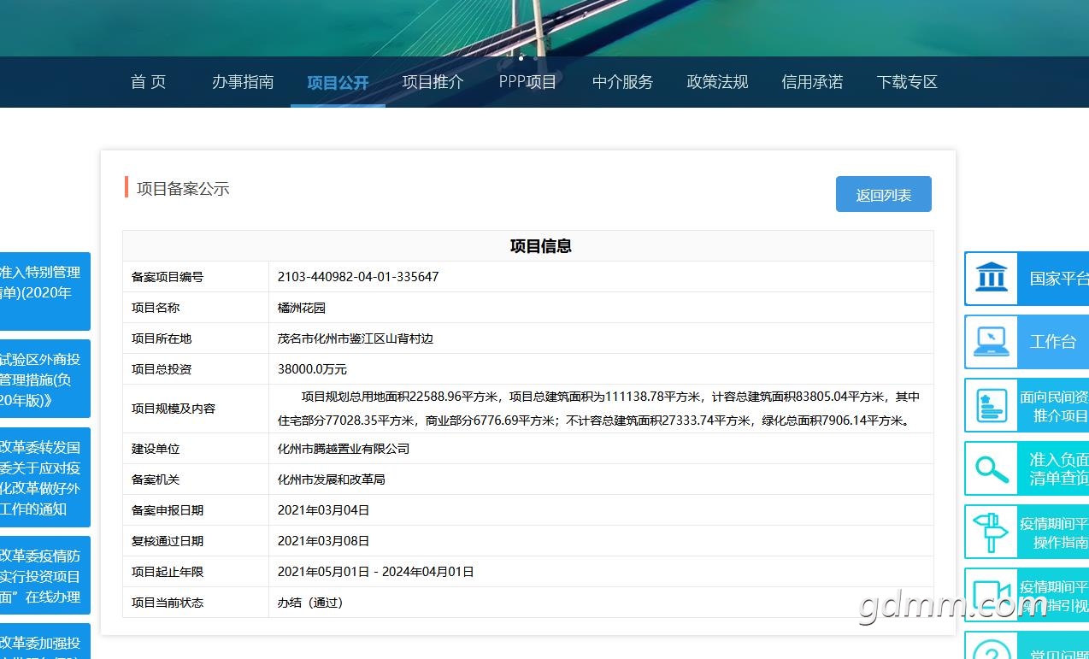The height and width of the screenshot is (659, 1089).
Task: Open 信用承诺 navigation item
Action: pyautogui.click(x=812, y=82)
